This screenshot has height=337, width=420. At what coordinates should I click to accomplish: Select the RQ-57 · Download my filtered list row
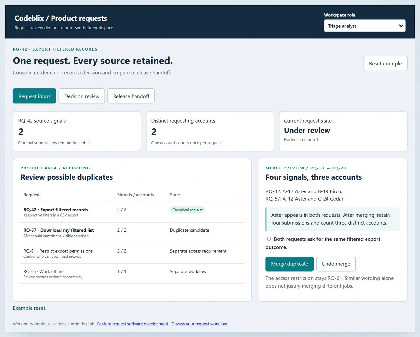tap(132, 233)
